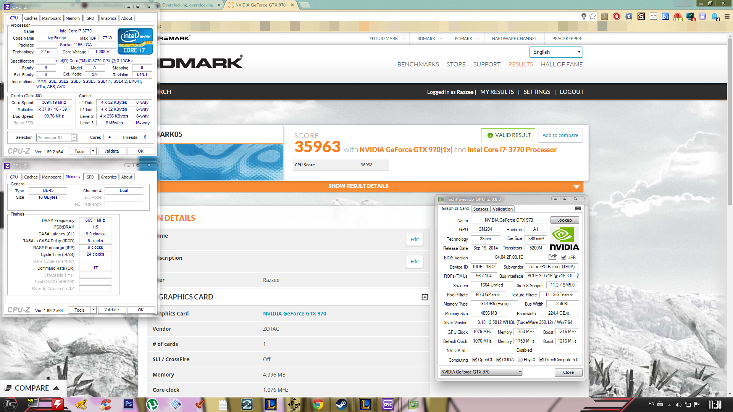Click the blue EQ extension icon
This screenshot has height=412, width=733.
[x=665, y=16]
